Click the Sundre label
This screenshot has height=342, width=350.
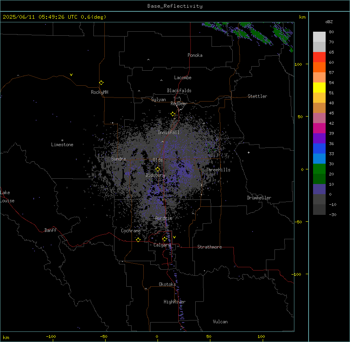click(119, 159)
